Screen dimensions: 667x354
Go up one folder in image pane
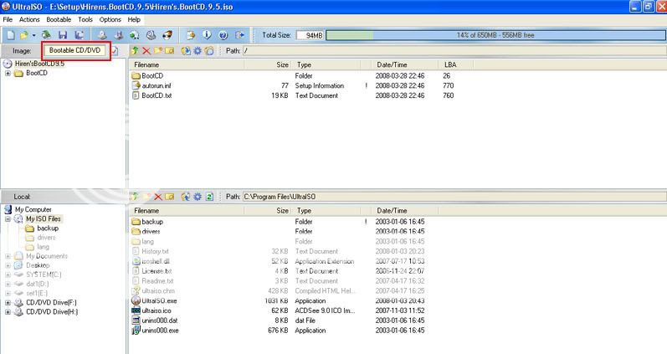135,51
